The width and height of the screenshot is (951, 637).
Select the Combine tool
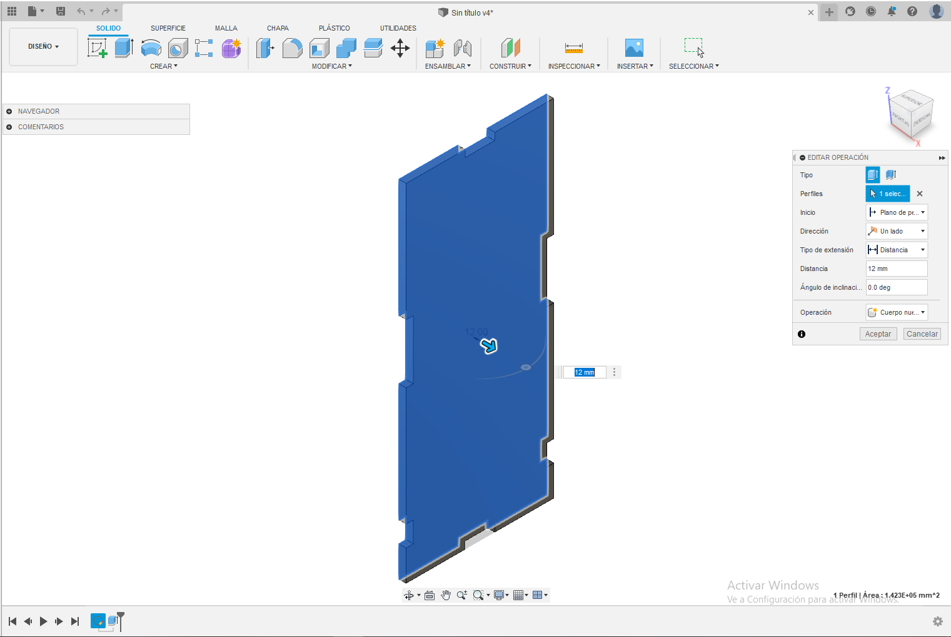[346, 48]
